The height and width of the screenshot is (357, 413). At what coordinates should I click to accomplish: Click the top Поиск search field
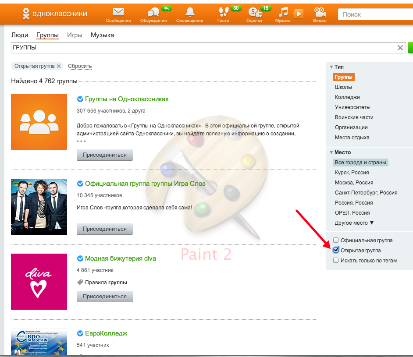click(375, 14)
